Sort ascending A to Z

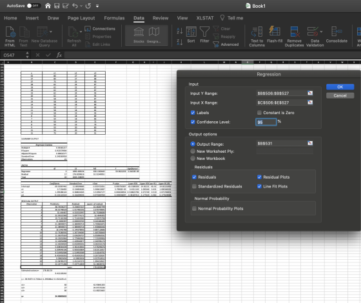click(180, 31)
